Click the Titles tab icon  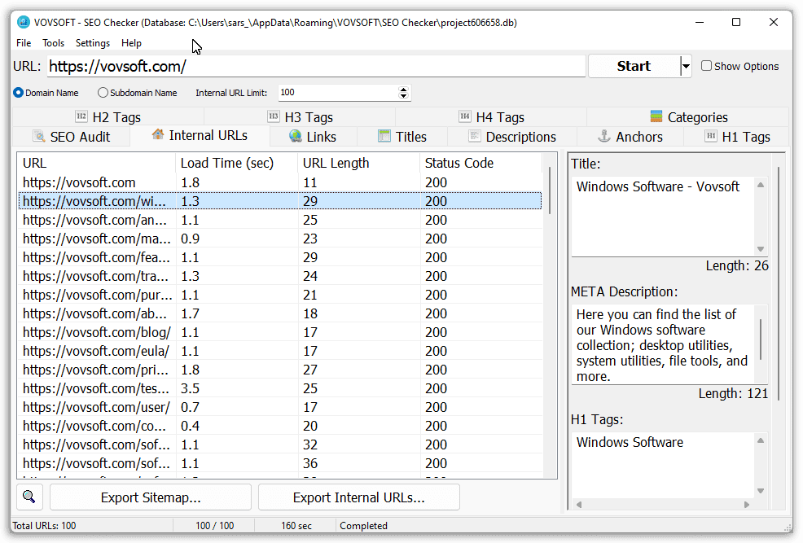point(384,136)
